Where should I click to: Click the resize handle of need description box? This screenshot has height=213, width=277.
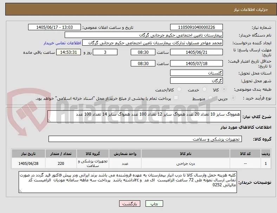click(49, 121)
